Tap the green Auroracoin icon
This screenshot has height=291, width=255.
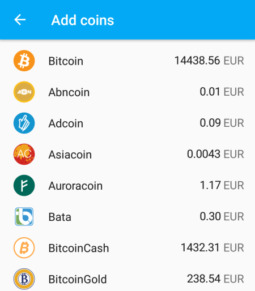[x=24, y=185]
